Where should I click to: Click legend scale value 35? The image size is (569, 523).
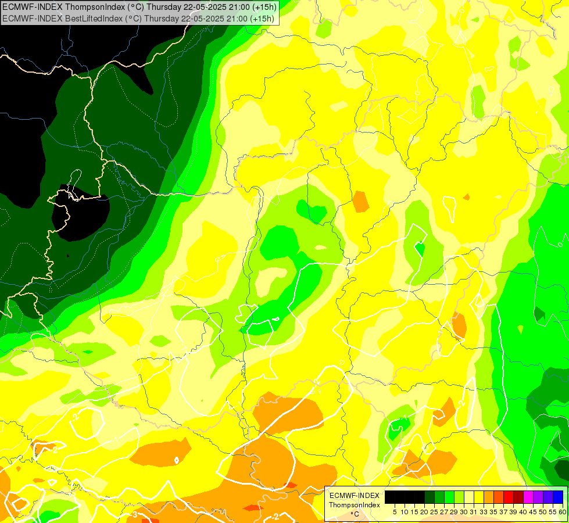point(493,512)
